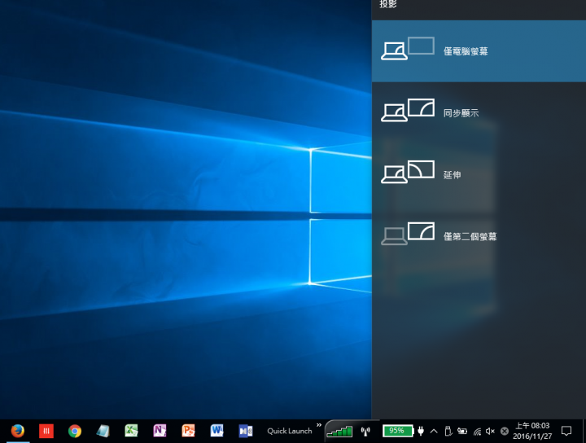This screenshot has height=443, width=586.
Task: Click the muted speaker volume icon
Action: coord(490,432)
